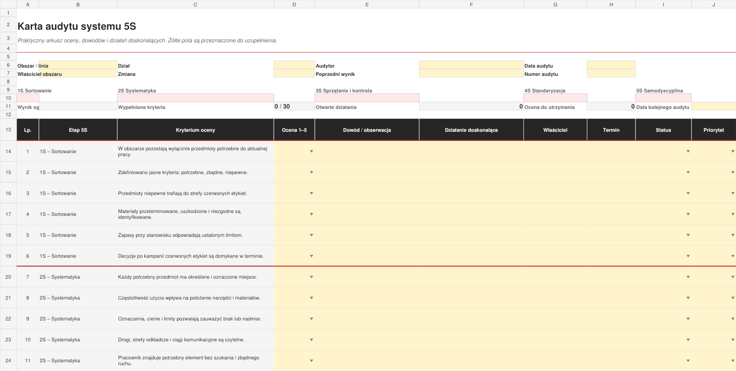Open the Ocena dropdown for Lp. 10
Viewport: 736px width, 371px height.
point(311,340)
